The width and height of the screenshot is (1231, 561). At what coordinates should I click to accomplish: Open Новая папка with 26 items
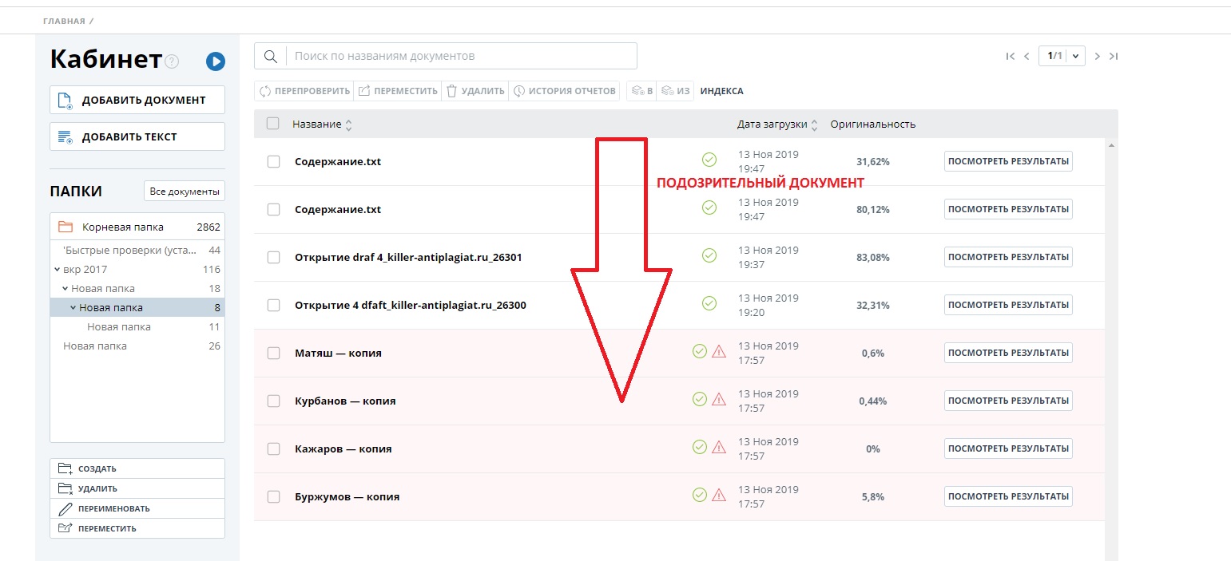(x=137, y=346)
